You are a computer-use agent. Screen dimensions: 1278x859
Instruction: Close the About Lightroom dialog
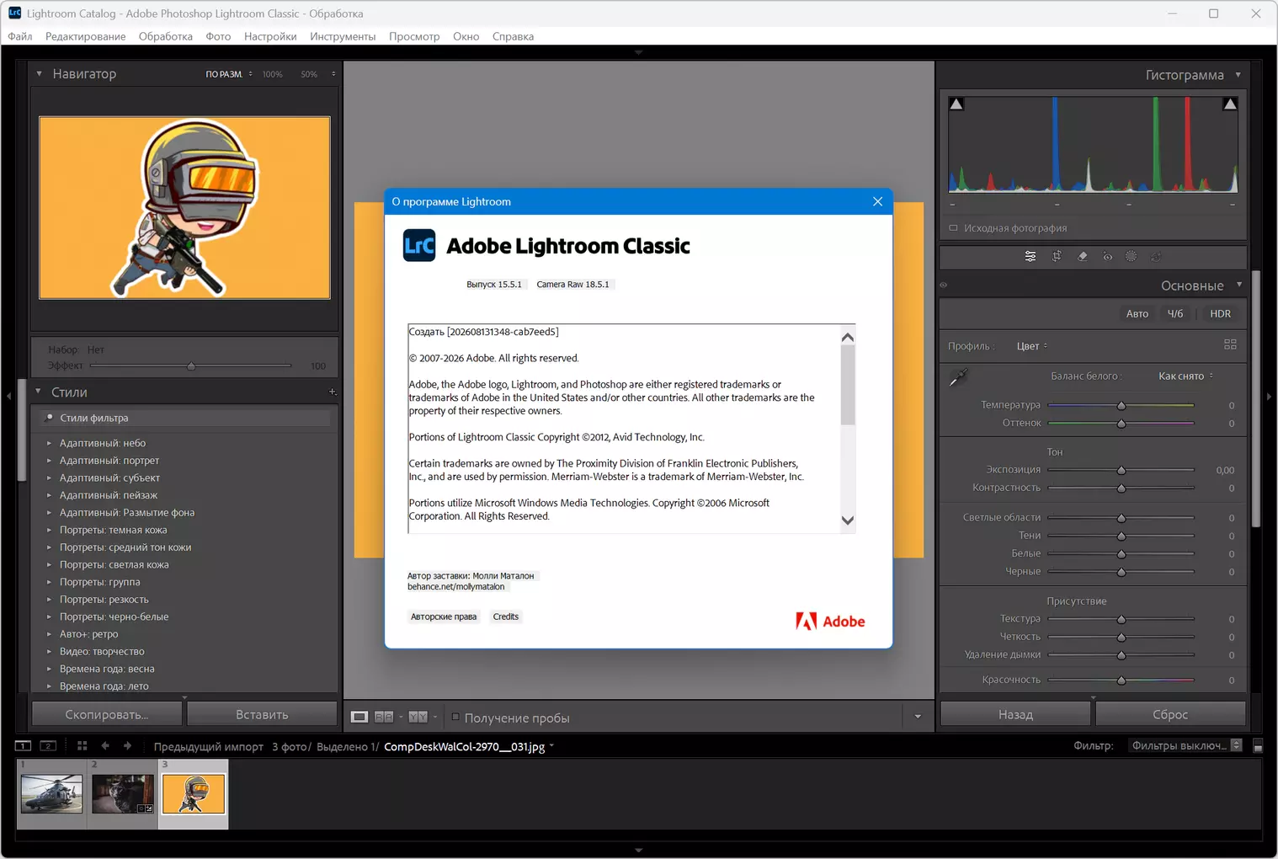(x=877, y=201)
